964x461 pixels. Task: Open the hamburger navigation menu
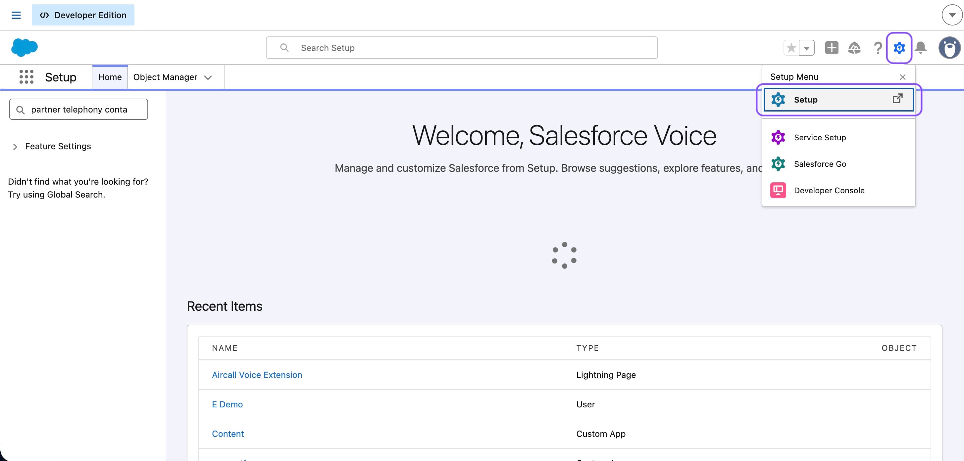(x=16, y=15)
